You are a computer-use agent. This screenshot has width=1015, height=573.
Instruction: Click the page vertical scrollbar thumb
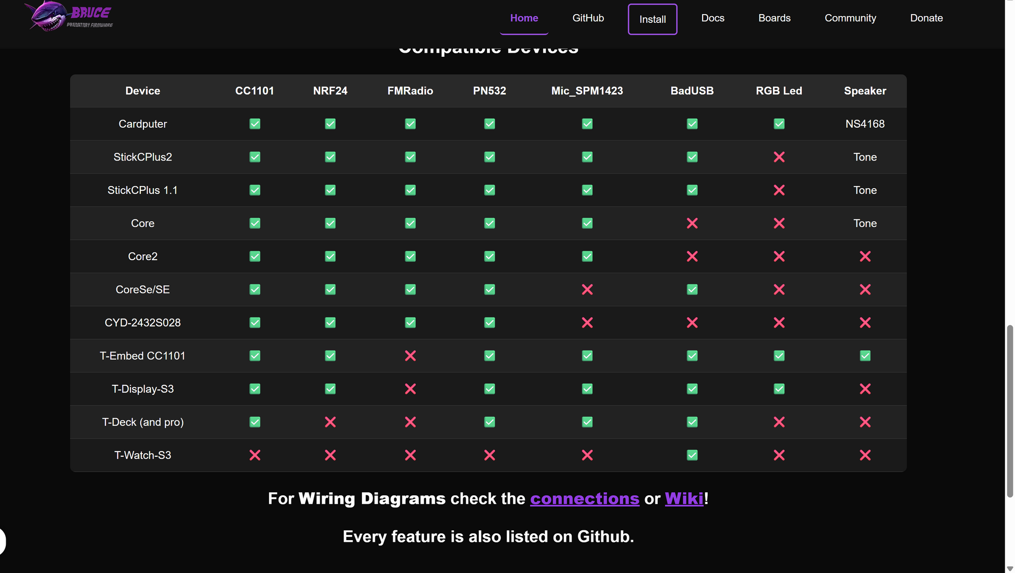pyautogui.click(x=1009, y=411)
